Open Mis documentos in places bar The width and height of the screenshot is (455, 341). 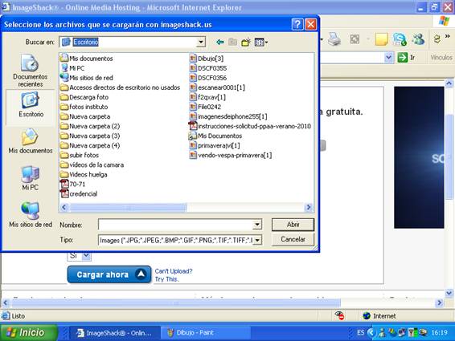pos(31,140)
